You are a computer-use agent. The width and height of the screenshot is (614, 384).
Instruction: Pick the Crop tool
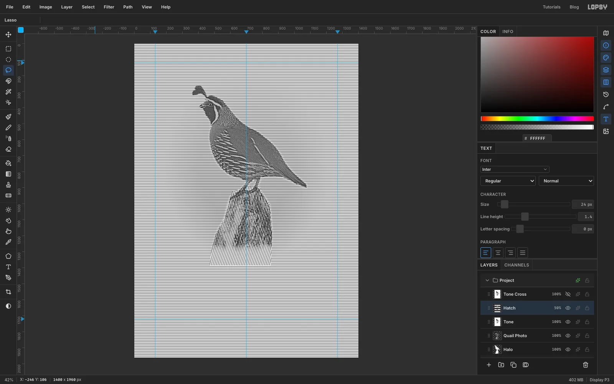click(8, 292)
